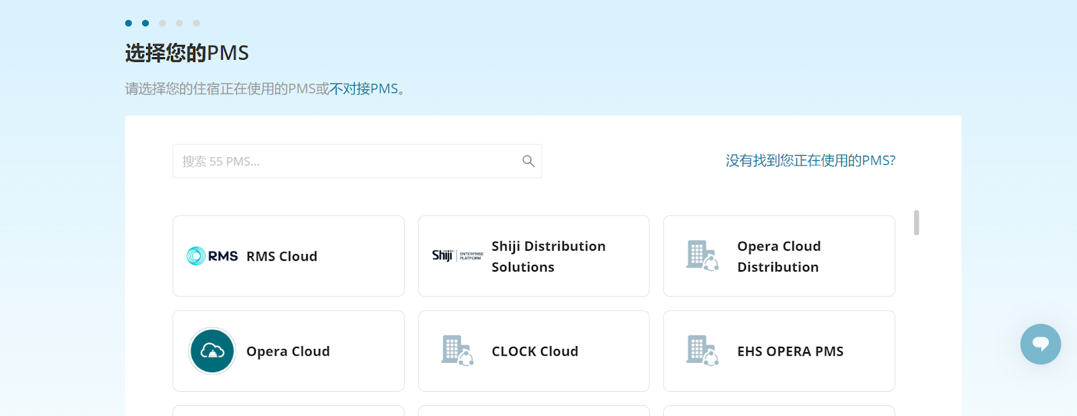
Task: Select the RMS Cloud card
Action: click(x=289, y=256)
